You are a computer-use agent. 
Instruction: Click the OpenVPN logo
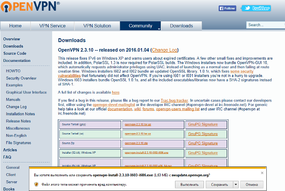coord(30,6)
